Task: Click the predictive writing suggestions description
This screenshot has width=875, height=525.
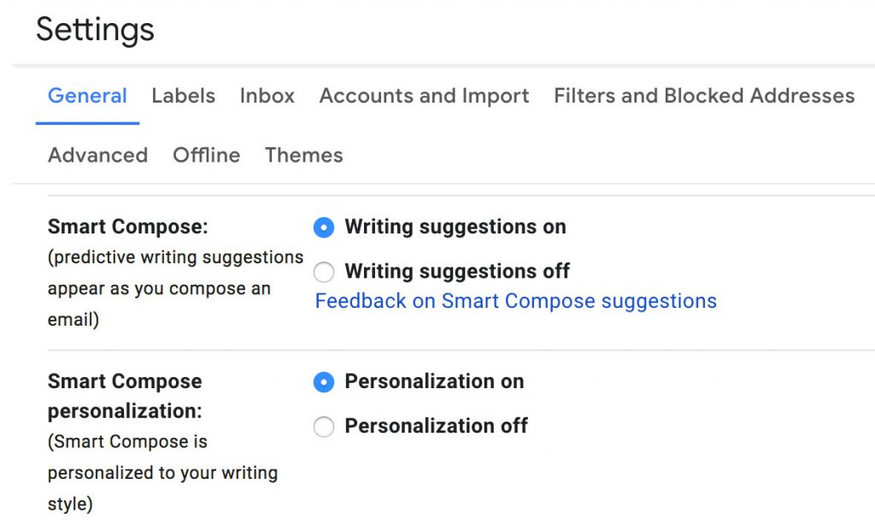Action: tap(175, 288)
